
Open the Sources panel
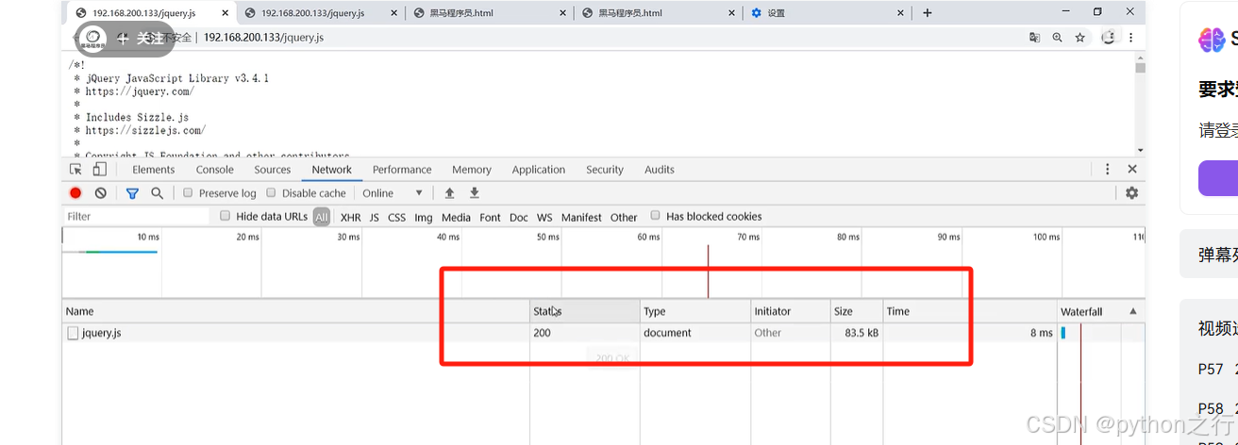(273, 170)
